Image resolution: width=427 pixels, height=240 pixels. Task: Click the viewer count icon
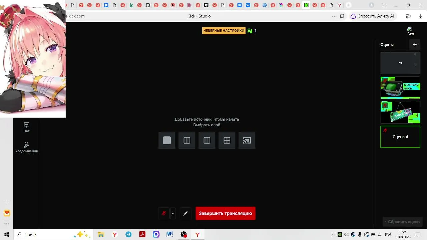[250, 31]
